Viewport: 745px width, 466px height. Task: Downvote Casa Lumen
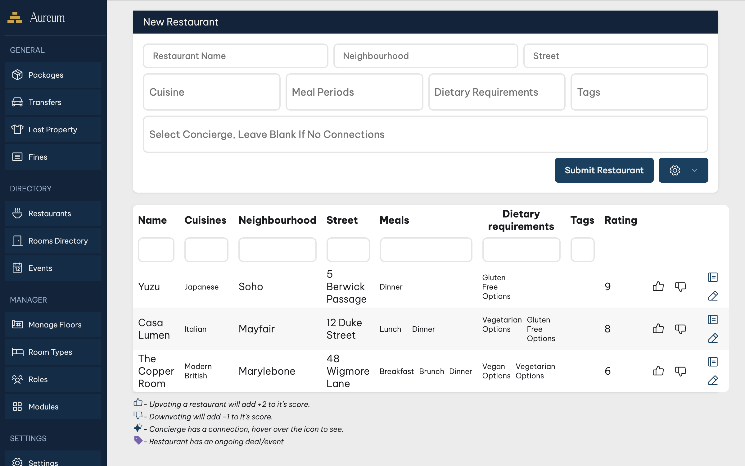point(680,329)
